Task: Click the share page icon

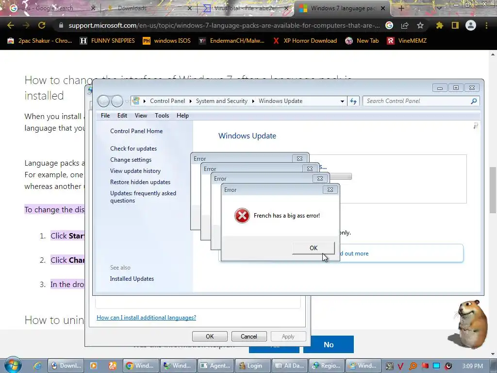Action: point(405,25)
